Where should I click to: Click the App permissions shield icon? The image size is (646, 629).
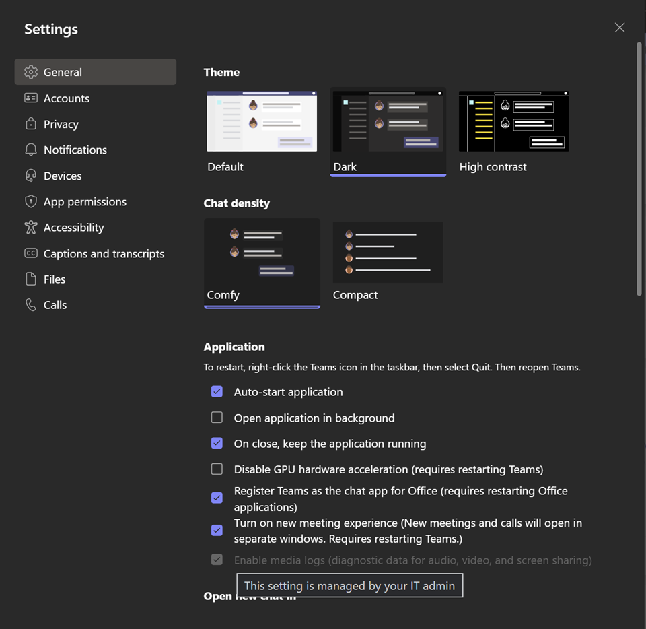[x=31, y=201]
